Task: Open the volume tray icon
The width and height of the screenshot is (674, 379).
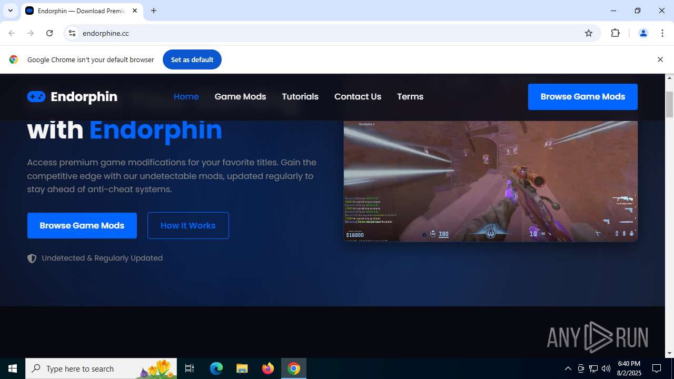Action: (606, 368)
